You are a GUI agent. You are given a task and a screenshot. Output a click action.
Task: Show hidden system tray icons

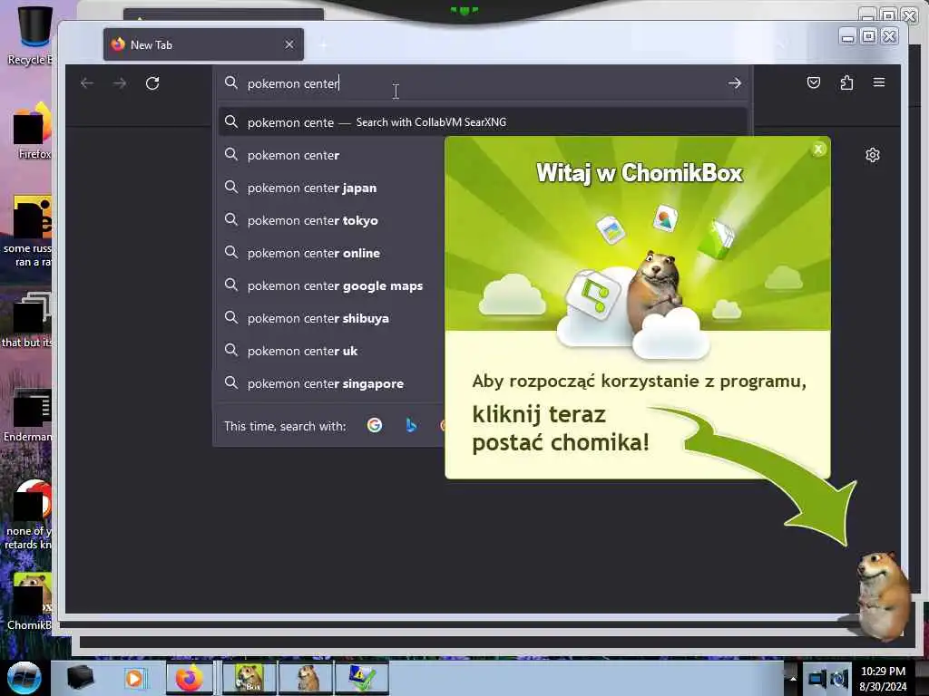792,678
